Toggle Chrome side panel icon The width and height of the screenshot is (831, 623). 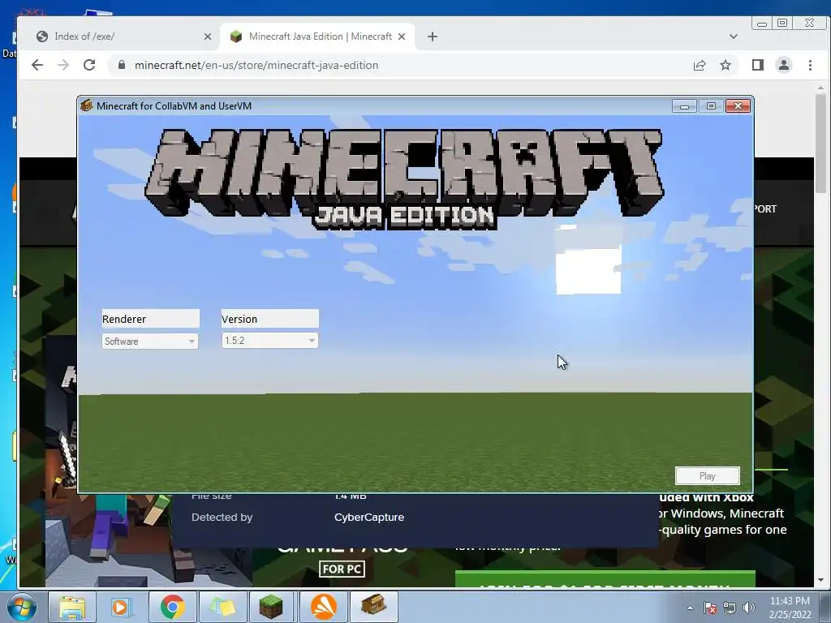tap(758, 65)
